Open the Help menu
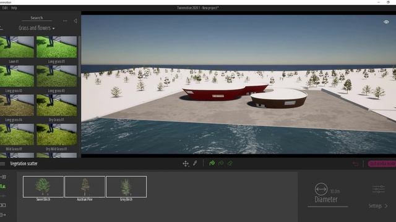 (x=14, y=8)
